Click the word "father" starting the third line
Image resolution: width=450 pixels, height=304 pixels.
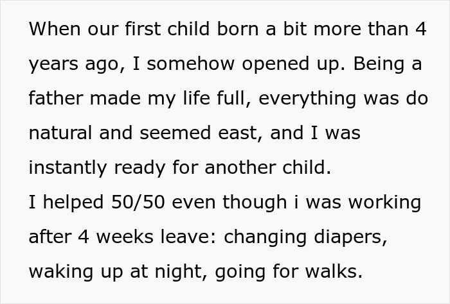[56, 98]
